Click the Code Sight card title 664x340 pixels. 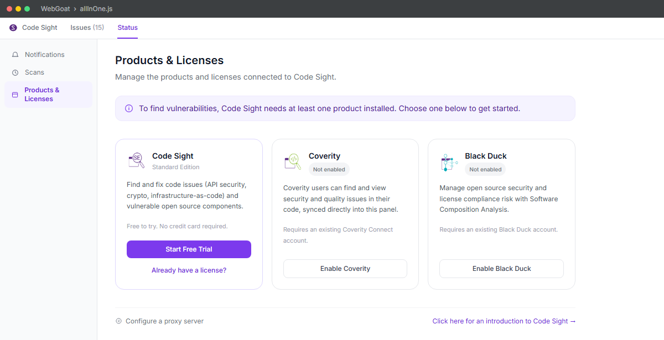173,156
